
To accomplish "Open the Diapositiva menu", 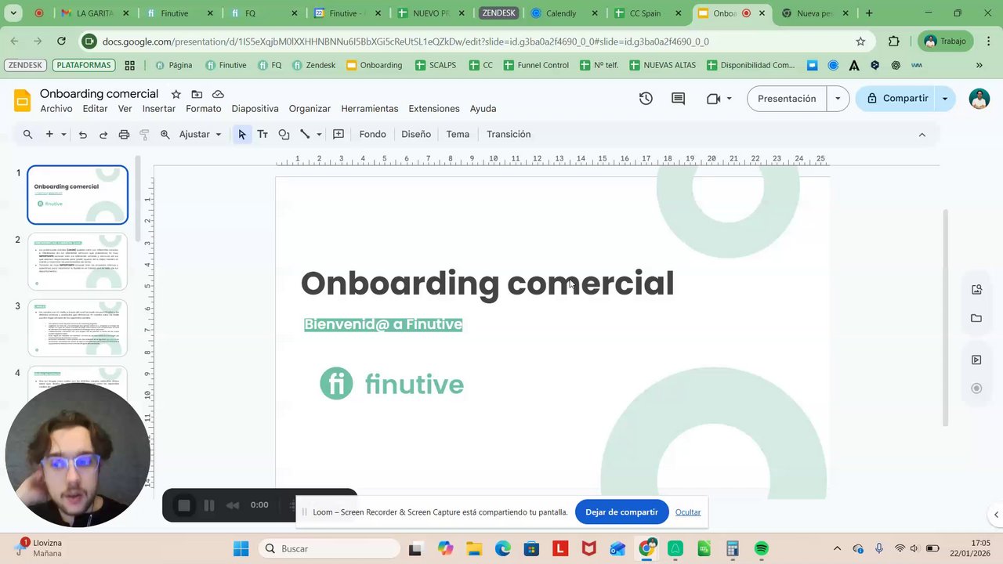I will (255, 109).
